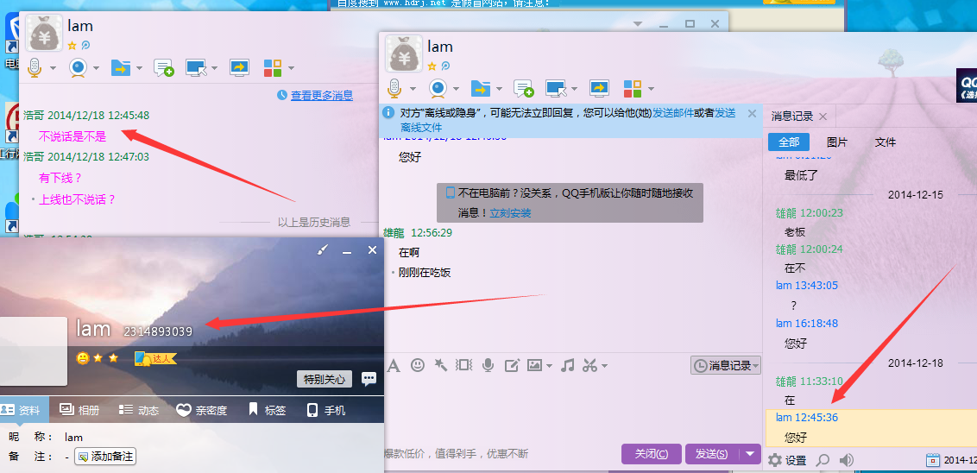Image resolution: width=977 pixels, height=473 pixels.
Task: Start voice call in front lam chat window
Action: point(394,88)
